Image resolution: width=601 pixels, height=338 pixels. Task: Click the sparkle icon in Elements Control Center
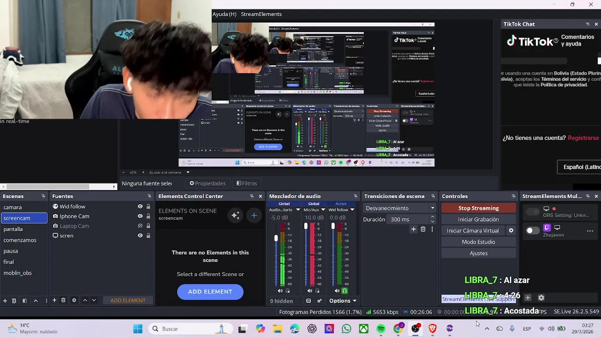[236, 215]
